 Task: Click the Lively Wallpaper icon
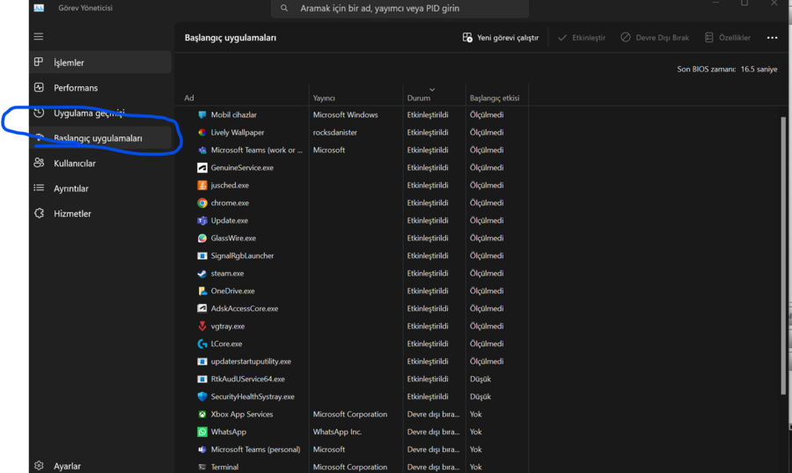(202, 132)
